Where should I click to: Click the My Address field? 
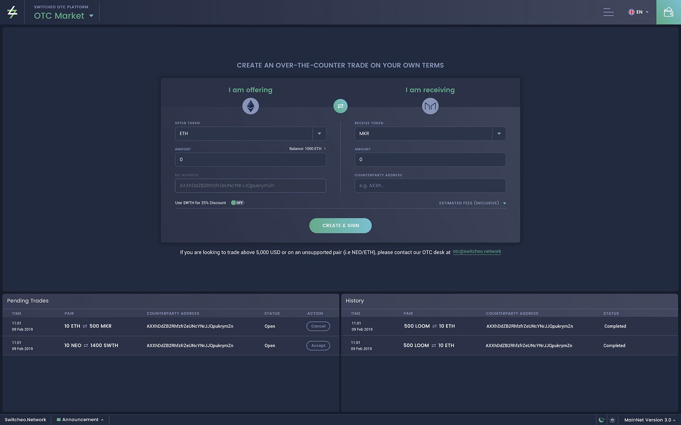click(251, 186)
